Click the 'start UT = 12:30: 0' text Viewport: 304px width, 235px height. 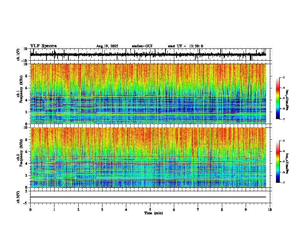[x=185, y=46]
